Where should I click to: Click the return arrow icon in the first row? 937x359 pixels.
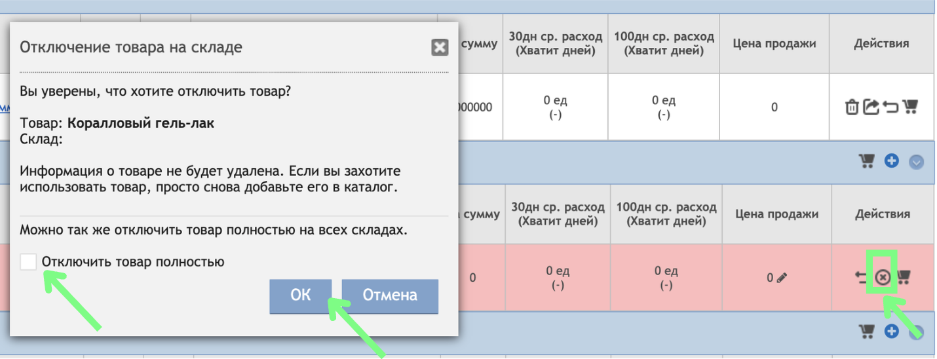coord(890,107)
